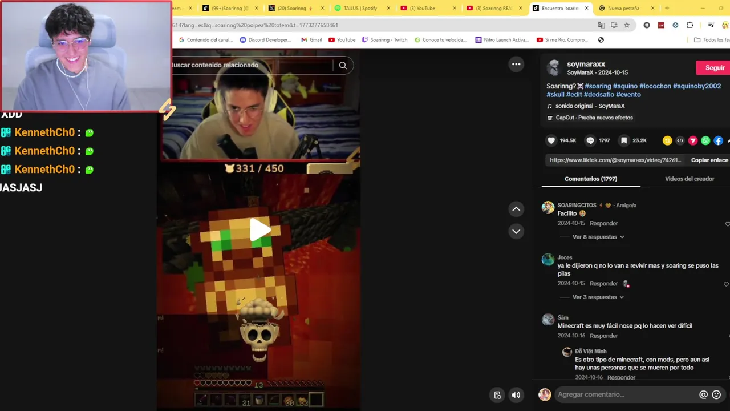Click the media control icon in Chrome toolbar
This screenshot has width=730, height=411.
(711, 25)
